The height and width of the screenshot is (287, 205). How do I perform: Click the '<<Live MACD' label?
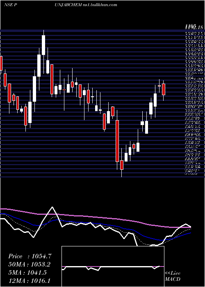pos(173,276)
